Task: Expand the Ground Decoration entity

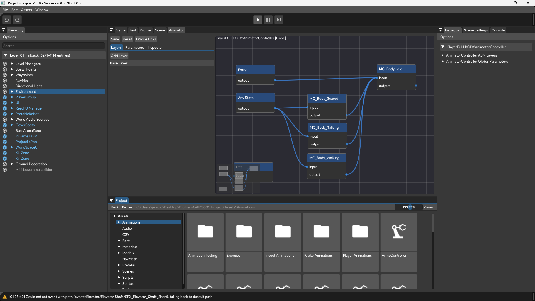Action: coord(12,164)
